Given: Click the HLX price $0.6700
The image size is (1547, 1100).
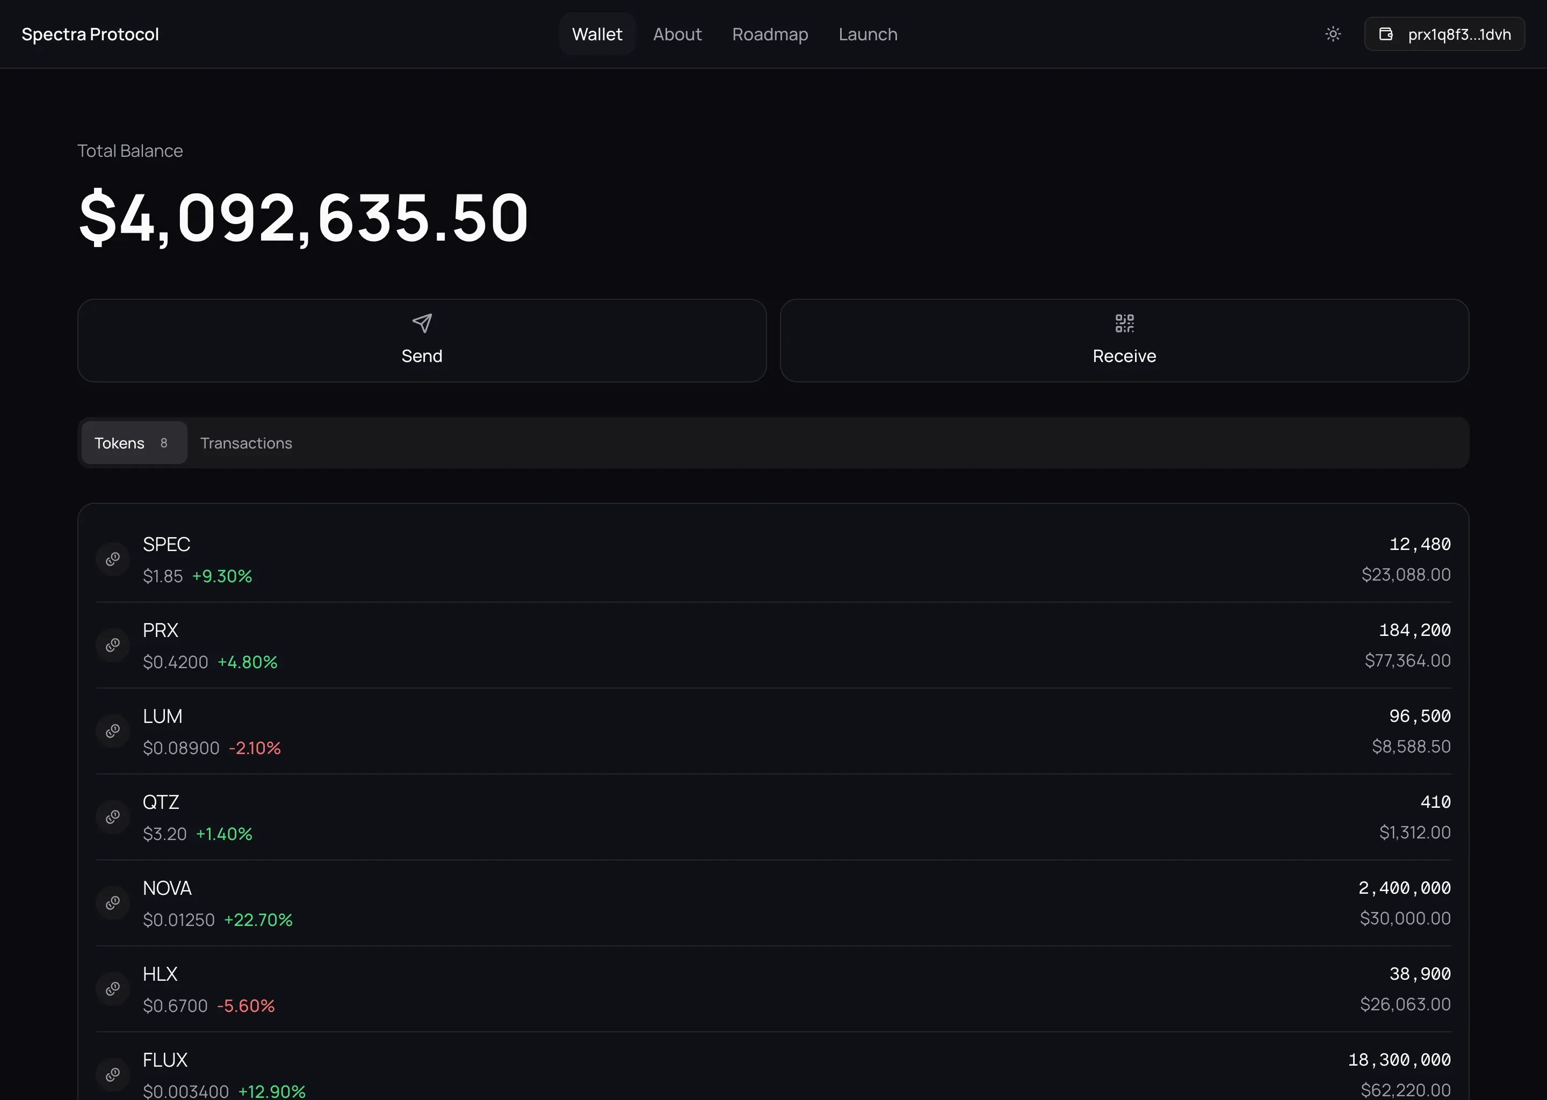Looking at the screenshot, I should click(x=175, y=1006).
